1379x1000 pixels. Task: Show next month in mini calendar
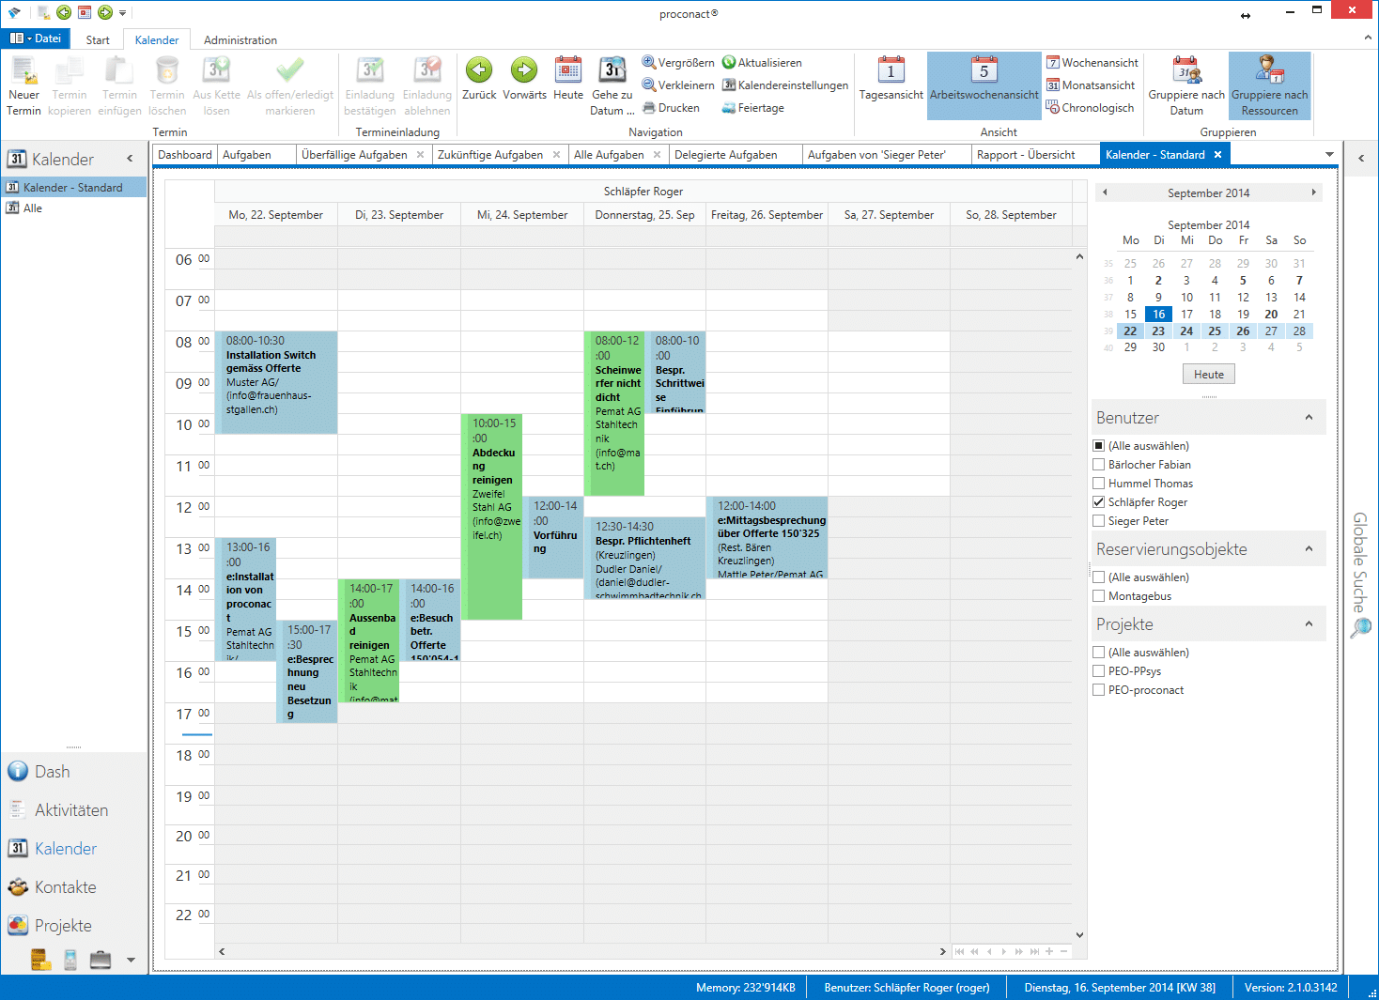coord(1313,192)
